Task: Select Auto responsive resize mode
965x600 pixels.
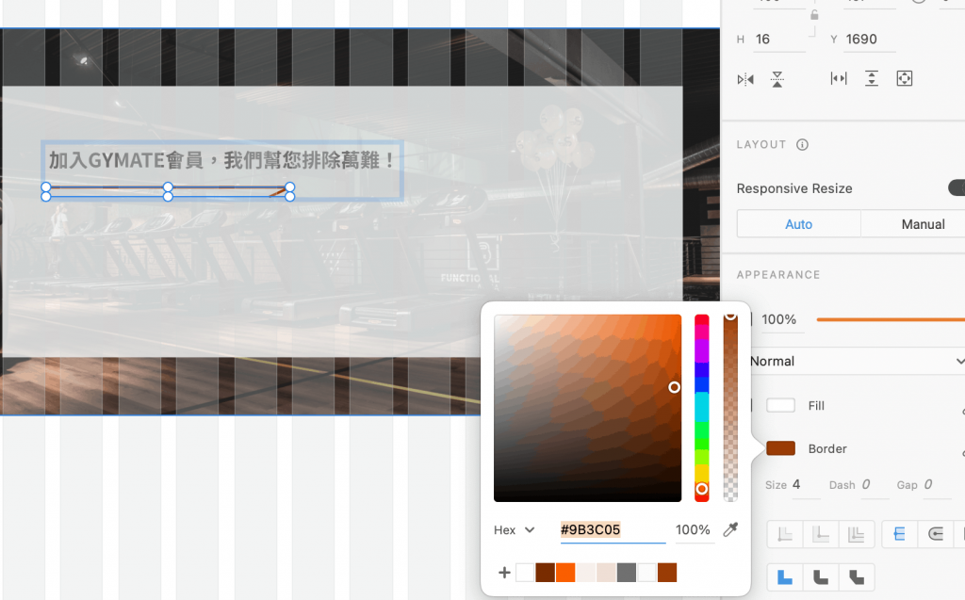Action: click(x=799, y=224)
